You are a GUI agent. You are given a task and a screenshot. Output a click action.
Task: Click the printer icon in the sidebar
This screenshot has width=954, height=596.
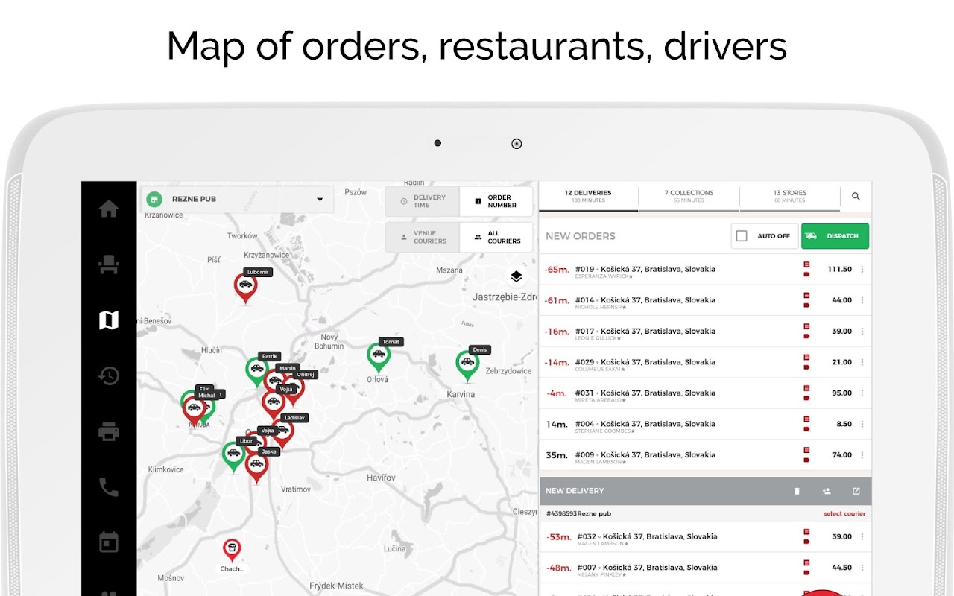pos(109,431)
